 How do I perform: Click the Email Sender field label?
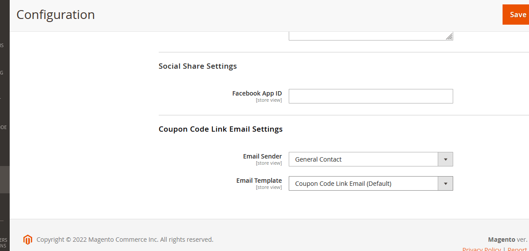coord(262,156)
